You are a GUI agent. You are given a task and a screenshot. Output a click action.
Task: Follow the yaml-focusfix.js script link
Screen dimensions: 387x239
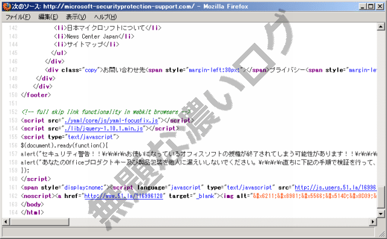pyautogui.click(x=111, y=121)
